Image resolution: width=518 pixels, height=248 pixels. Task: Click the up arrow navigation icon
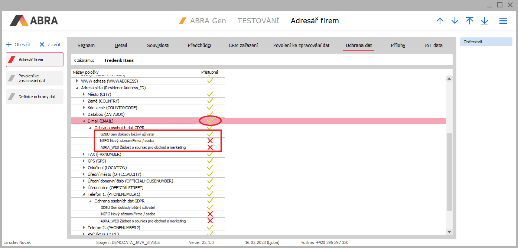(x=440, y=21)
